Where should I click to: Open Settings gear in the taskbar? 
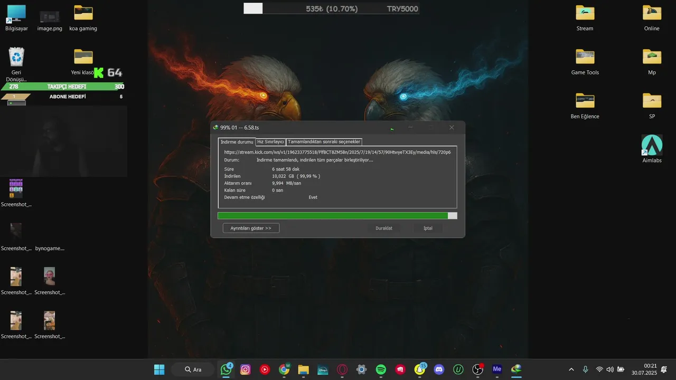pos(361,369)
